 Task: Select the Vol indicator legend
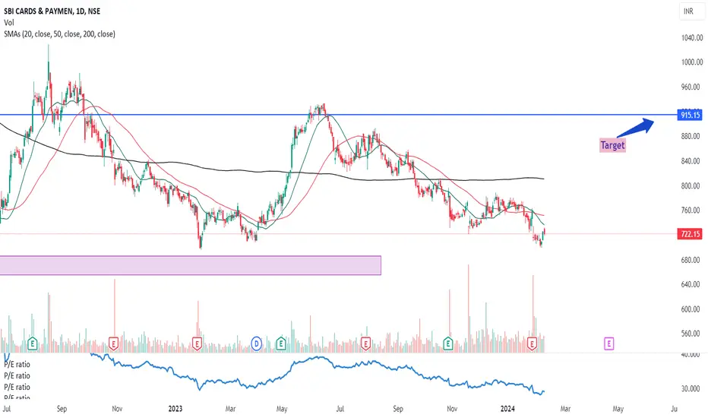pyautogui.click(x=9, y=22)
